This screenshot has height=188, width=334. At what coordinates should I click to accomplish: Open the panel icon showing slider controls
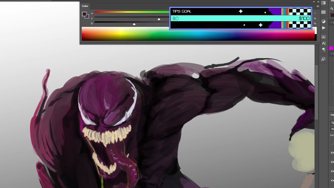(x=324, y=12)
